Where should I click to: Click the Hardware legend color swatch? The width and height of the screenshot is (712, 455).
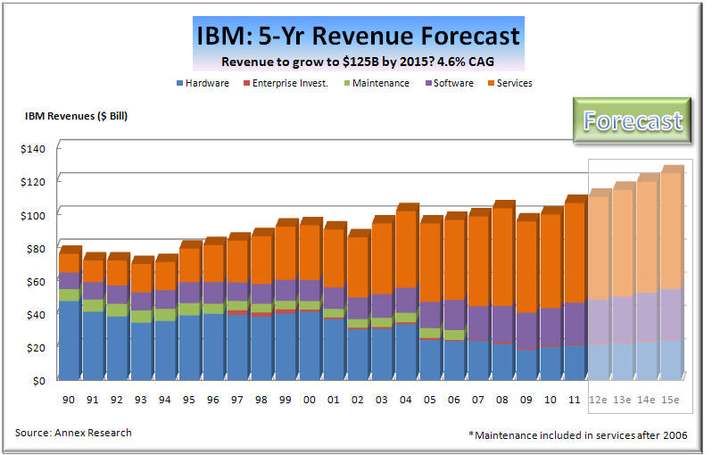coord(181,83)
